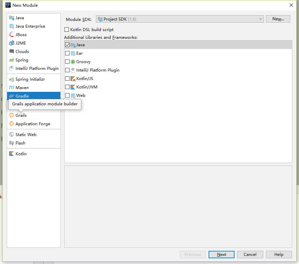Click the JBoss red dotted icon
299x264 pixels.
[11, 34]
